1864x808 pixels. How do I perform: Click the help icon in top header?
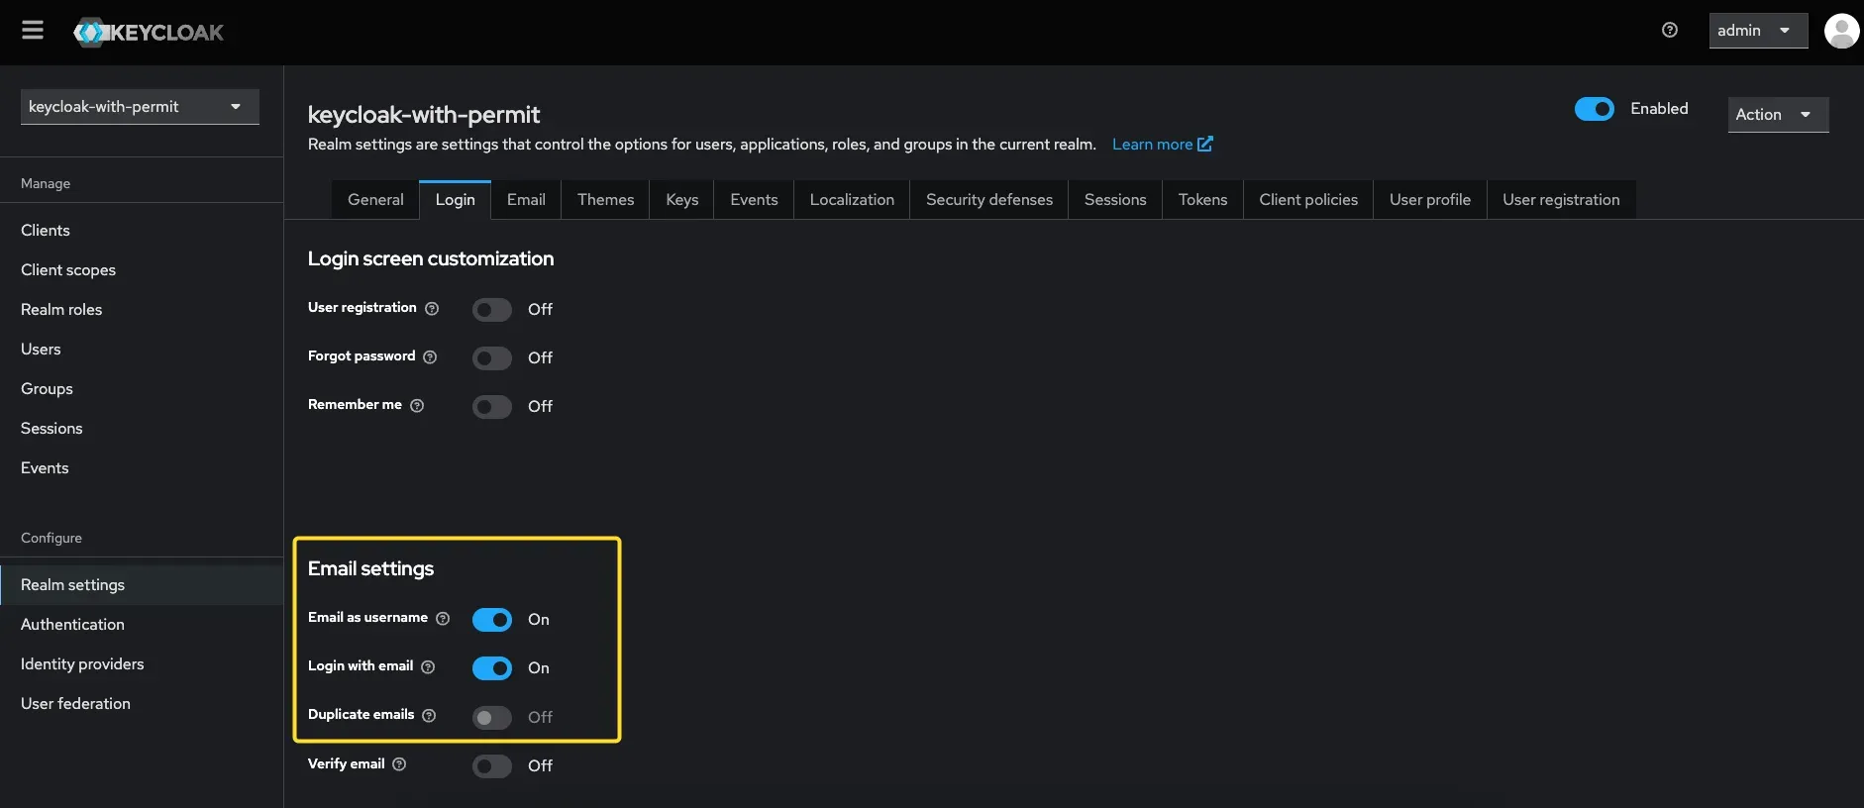[1670, 31]
